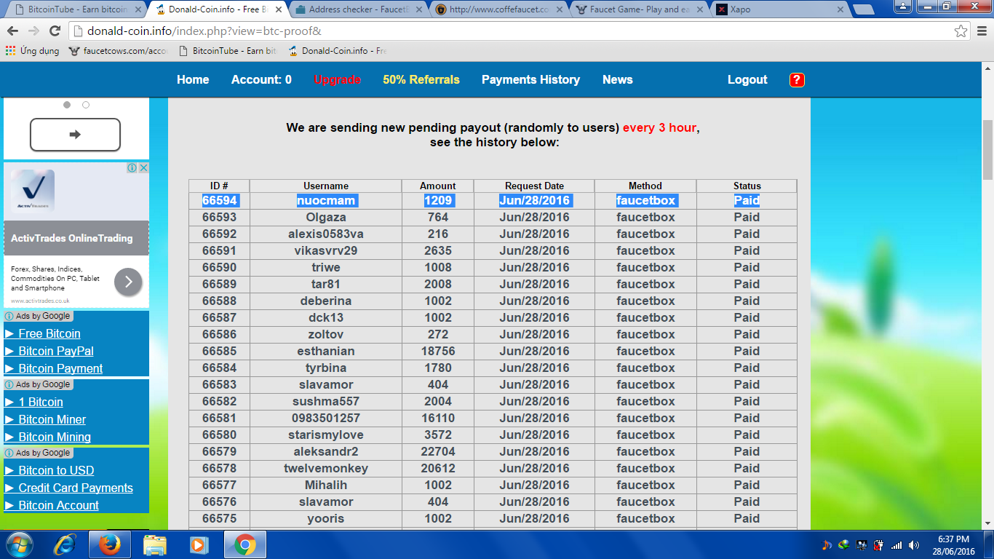Click the monitor display tray icon
This screenshot has height=559, width=994.
[862, 545]
